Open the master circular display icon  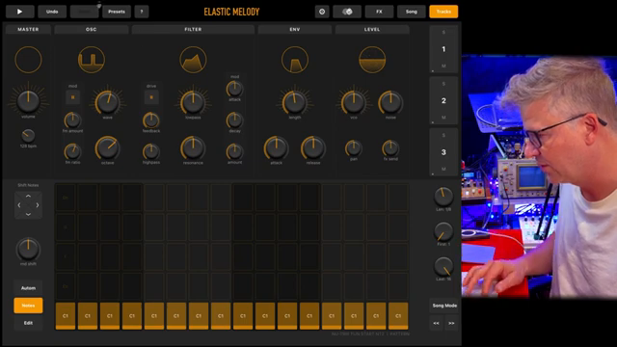[28, 60]
